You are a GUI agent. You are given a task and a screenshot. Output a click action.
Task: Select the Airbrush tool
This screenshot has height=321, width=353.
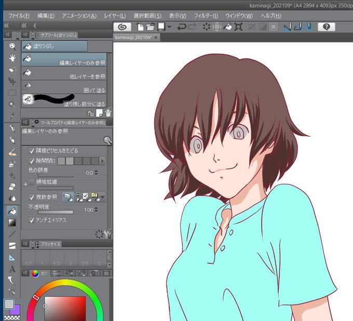tap(12, 164)
